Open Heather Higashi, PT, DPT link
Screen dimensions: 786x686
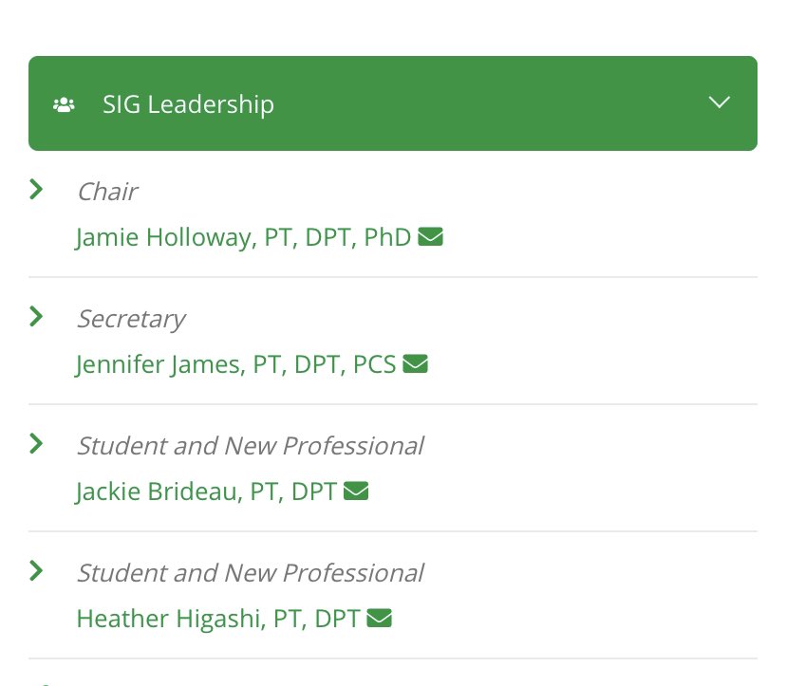[218, 618]
